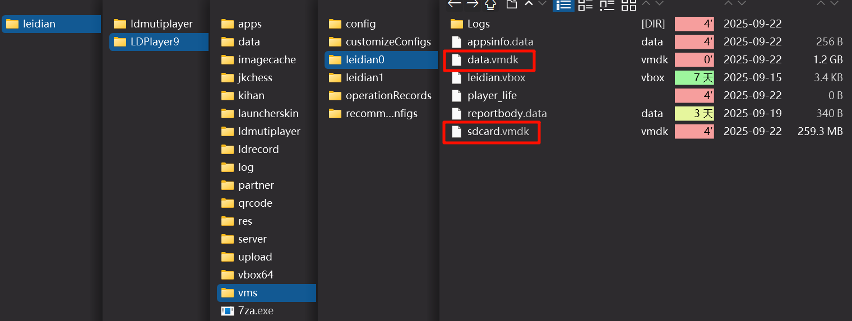Expand the vbox64 folder
852x321 pixels.
tap(255, 275)
